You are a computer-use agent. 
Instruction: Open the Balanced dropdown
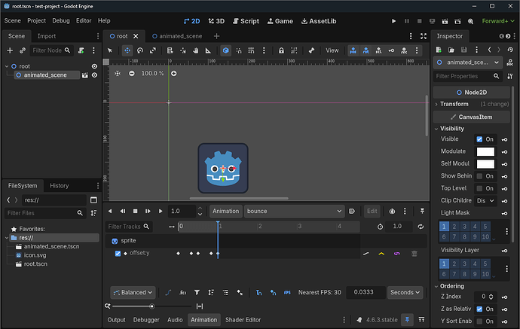pyautogui.click(x=133, y=293)
